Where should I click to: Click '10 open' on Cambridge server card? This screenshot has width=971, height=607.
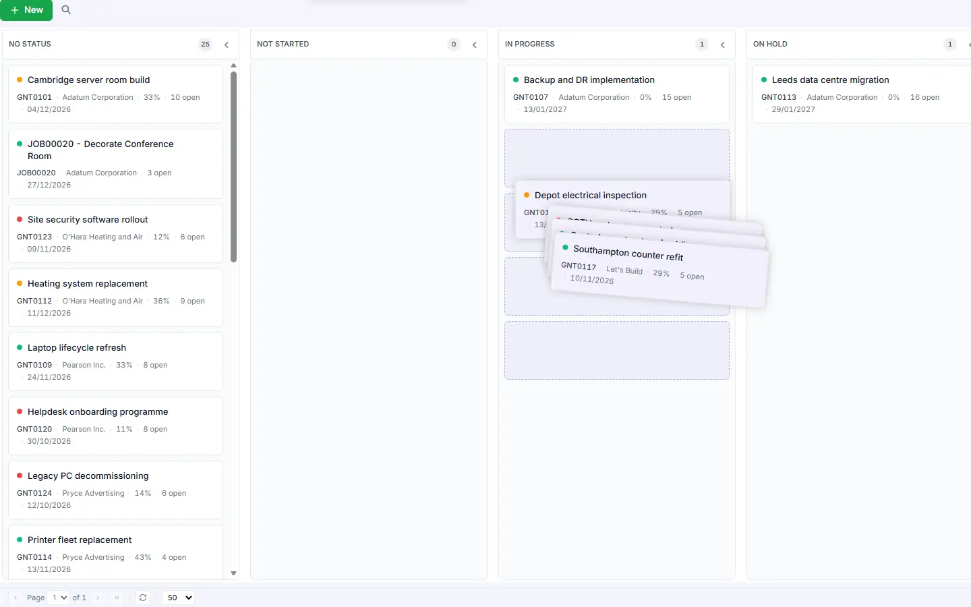[185, 98]
